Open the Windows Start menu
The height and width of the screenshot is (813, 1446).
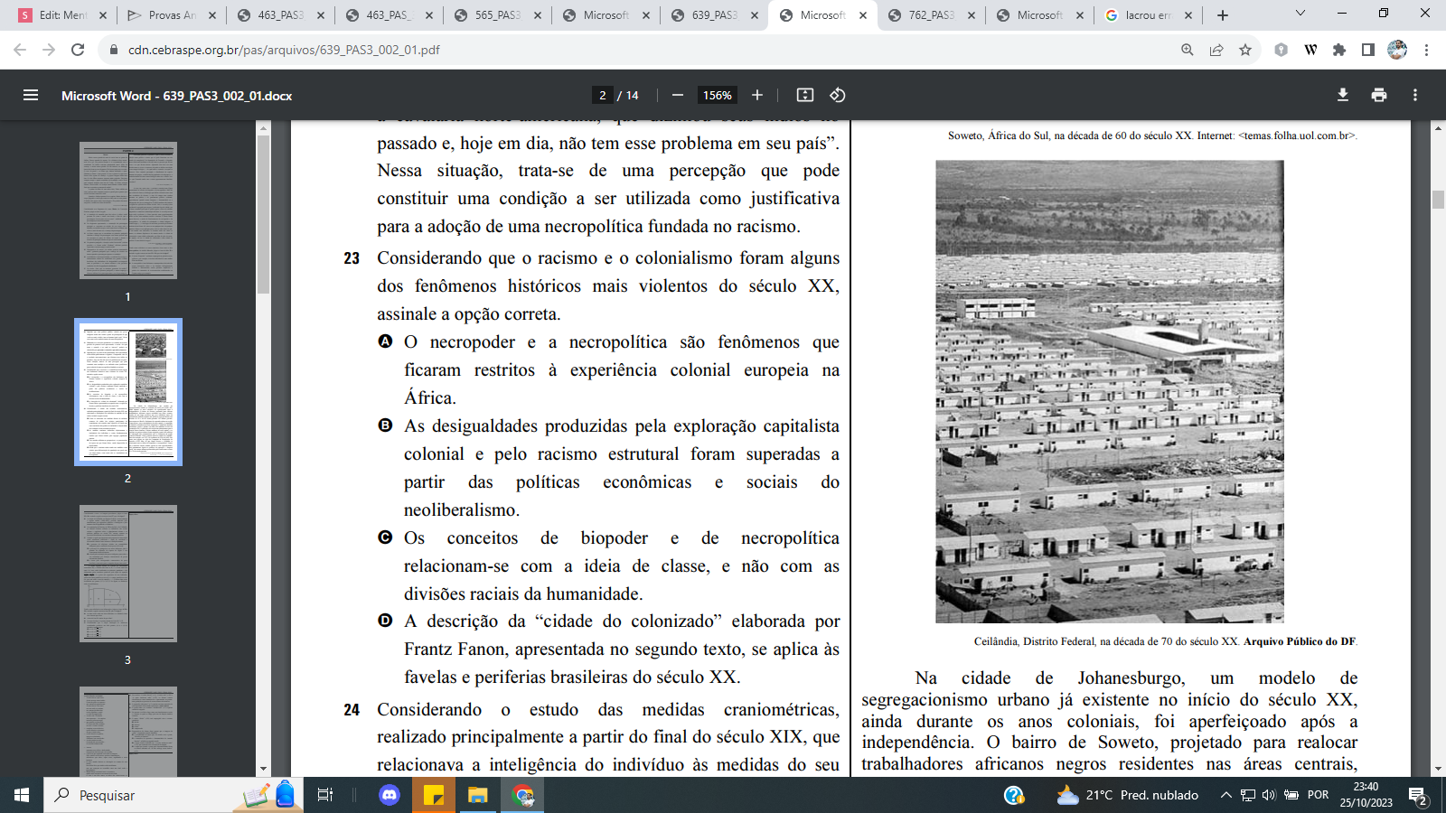(x=22, y=795)
